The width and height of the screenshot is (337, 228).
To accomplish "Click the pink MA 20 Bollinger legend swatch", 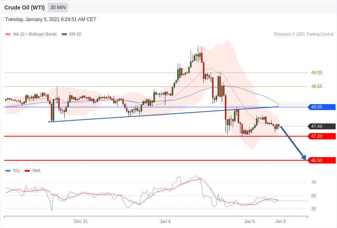I will (8, 34).
